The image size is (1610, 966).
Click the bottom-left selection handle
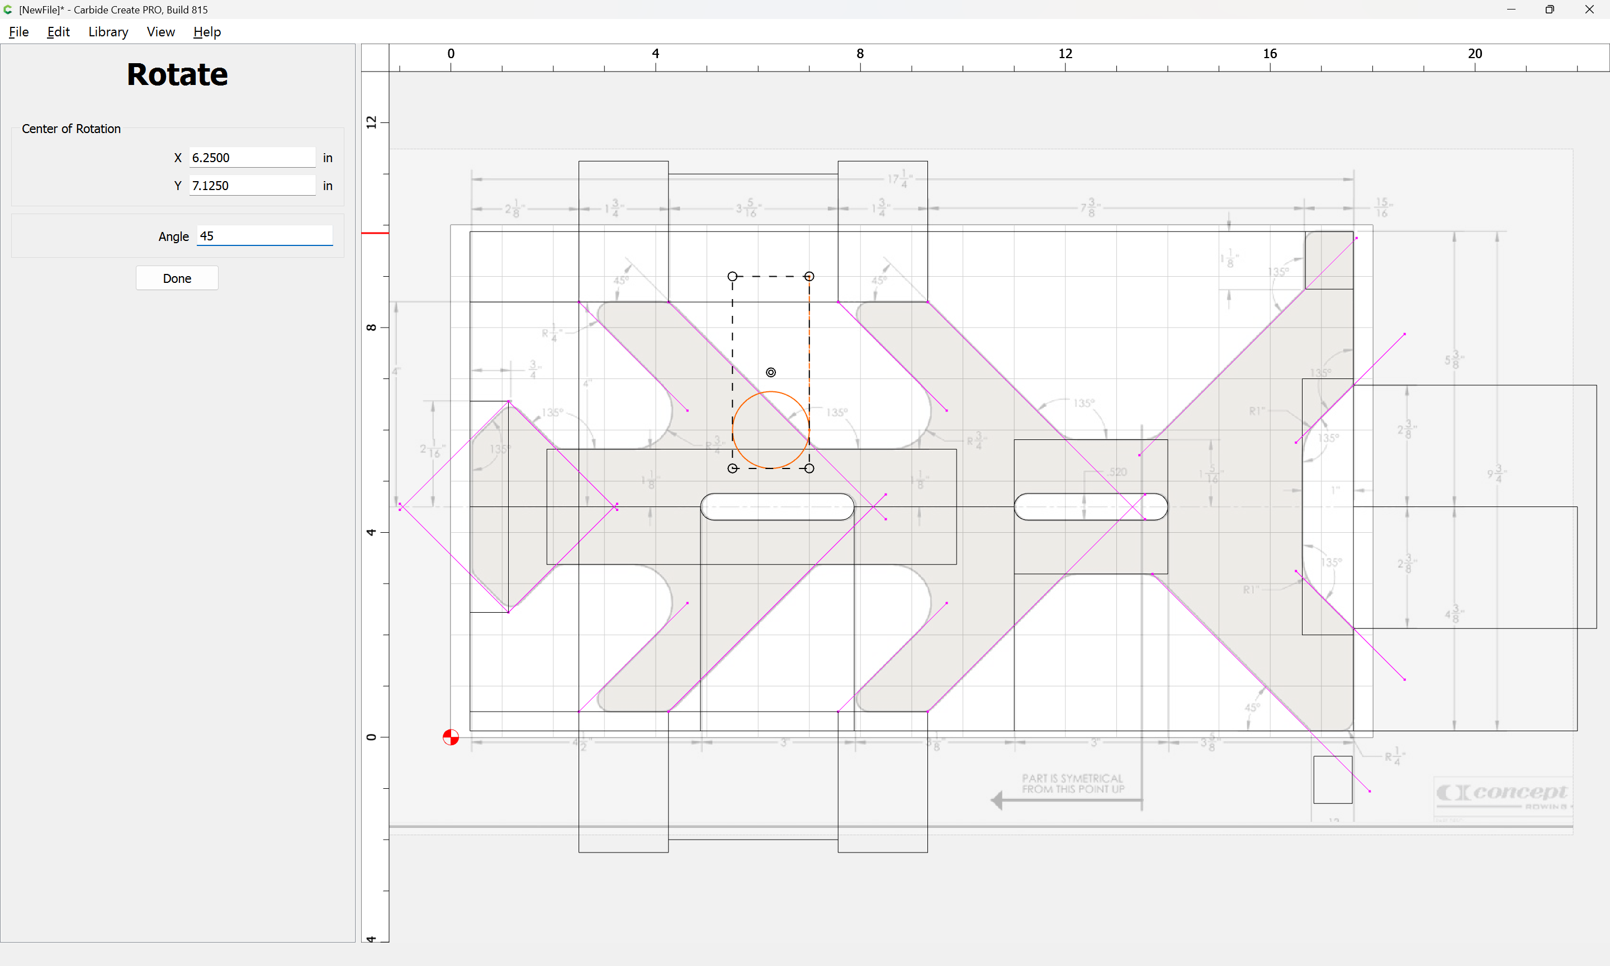point(732,468)
